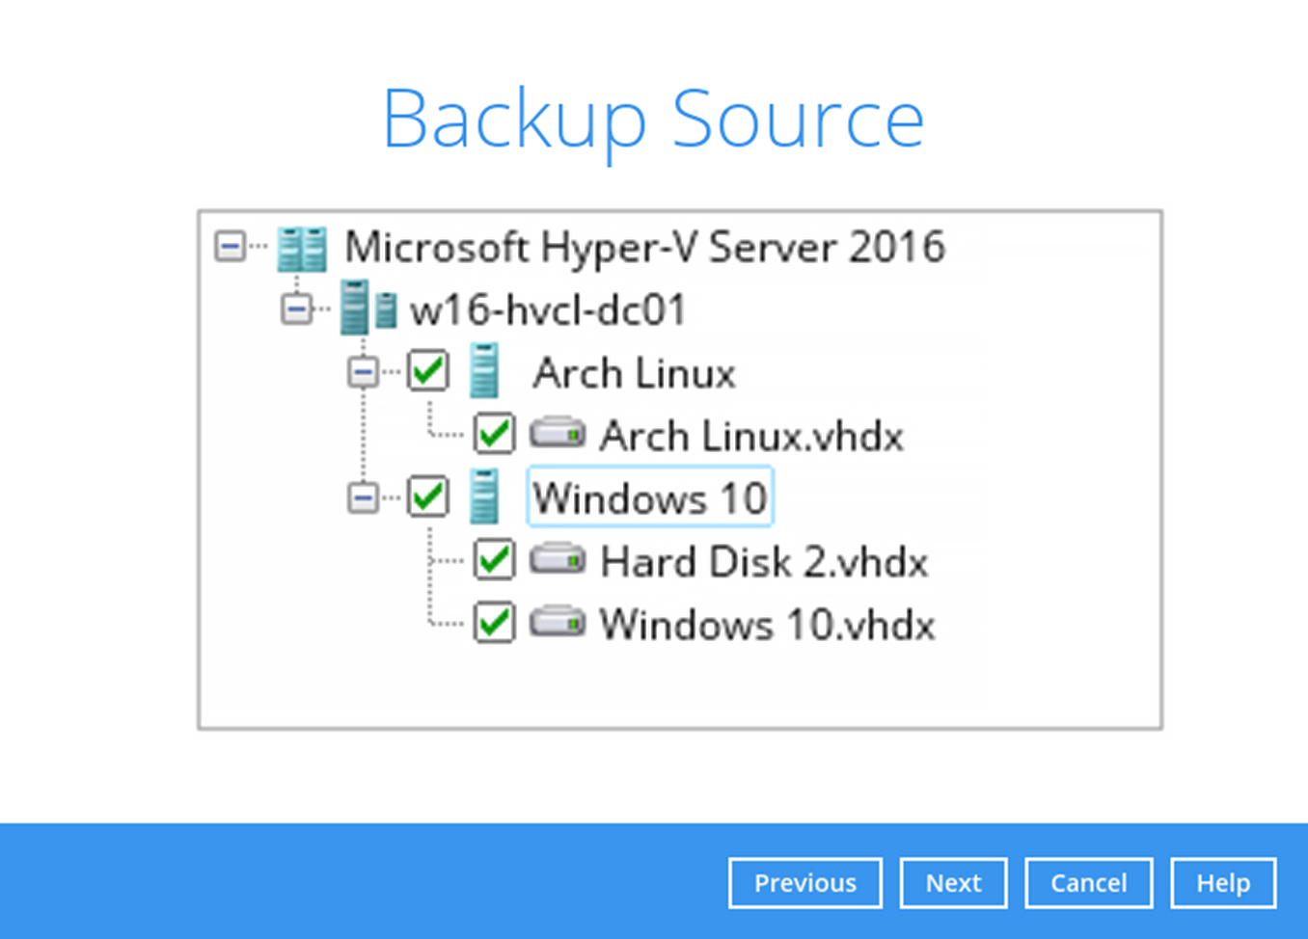Disable backup of Hard Disk 2.vhdx
The height and width of the screenshot is (939, 1308).
click(x=494, y=560)
